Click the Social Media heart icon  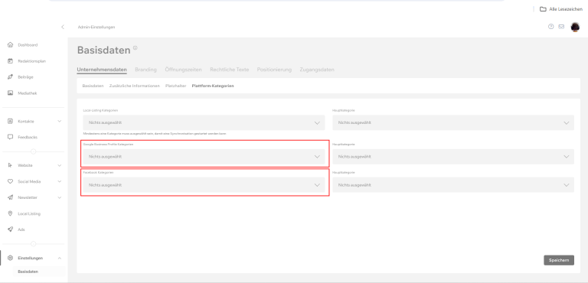point(11,181)
